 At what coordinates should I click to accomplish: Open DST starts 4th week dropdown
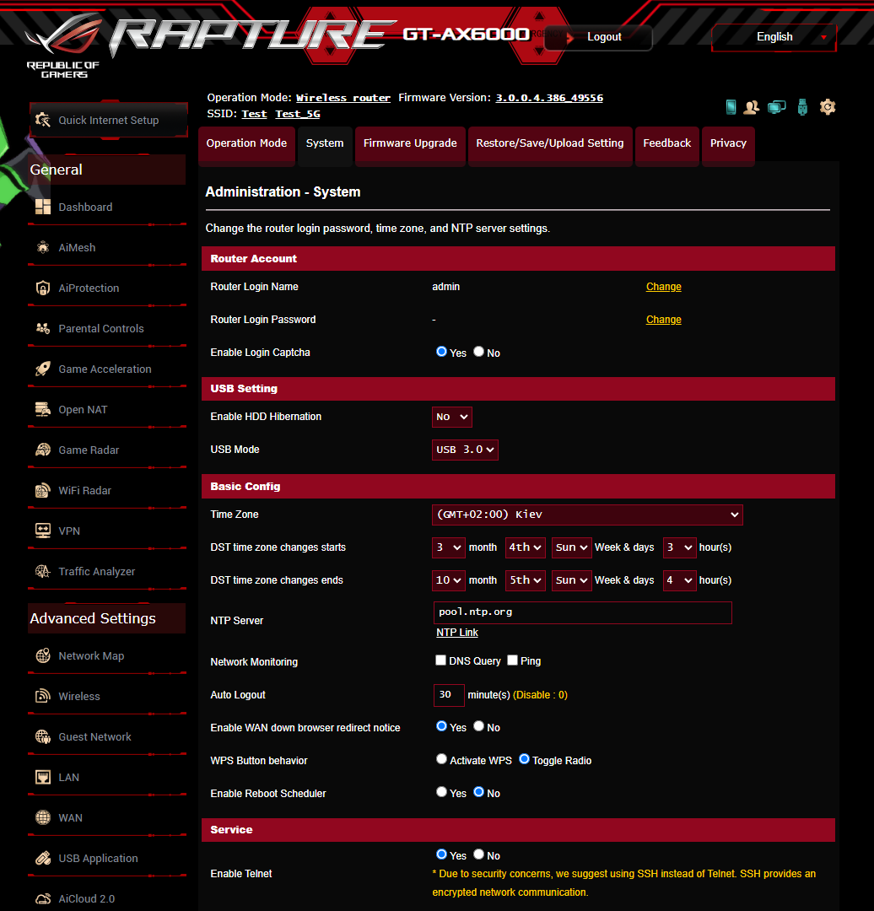click(526, 548)
